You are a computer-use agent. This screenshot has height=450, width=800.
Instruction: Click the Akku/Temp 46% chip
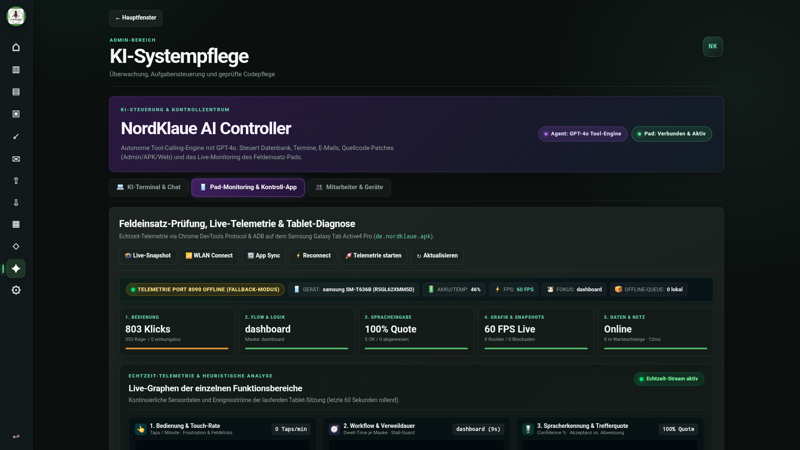454,290
